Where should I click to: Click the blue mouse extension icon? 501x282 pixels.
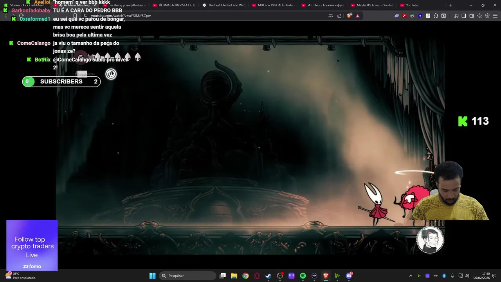click(420, 16)
